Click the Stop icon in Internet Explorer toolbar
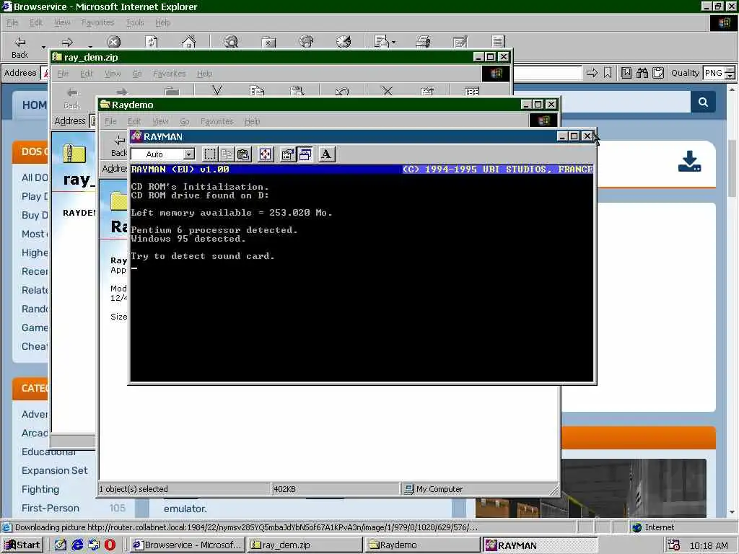The height and width of the screenshot is (554, 739). pos(113,43)
